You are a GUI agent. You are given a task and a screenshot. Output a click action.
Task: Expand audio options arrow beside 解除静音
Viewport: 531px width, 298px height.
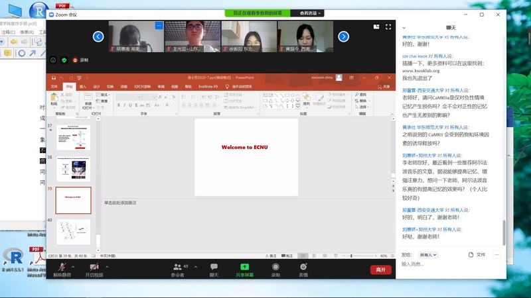73,266
